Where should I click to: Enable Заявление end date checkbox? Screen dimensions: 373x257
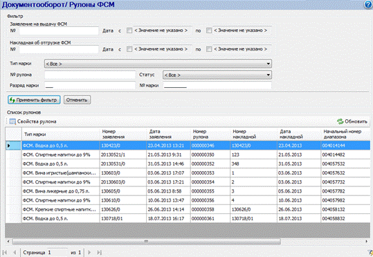209,30
